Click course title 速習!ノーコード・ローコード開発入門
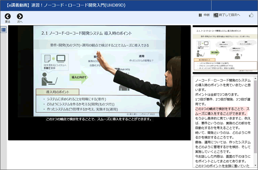This screenshot has height=170, width=258. pyautogui.click(x=78, y=5)
